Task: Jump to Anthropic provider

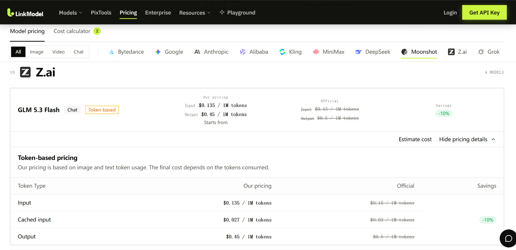Action: [x=211, y=52]
